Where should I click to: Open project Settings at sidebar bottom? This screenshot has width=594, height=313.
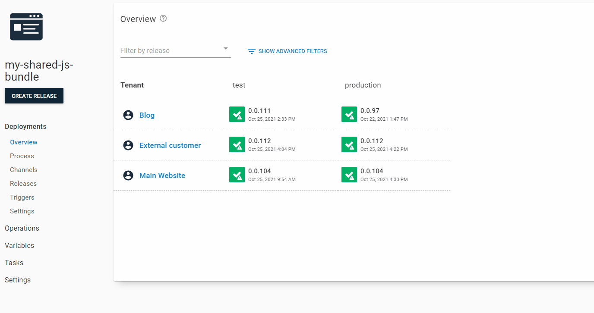pos(18,280)
